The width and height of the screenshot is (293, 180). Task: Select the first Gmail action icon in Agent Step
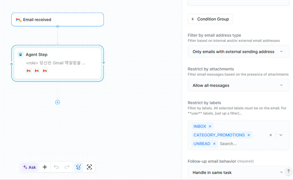[x=28, y=71]
